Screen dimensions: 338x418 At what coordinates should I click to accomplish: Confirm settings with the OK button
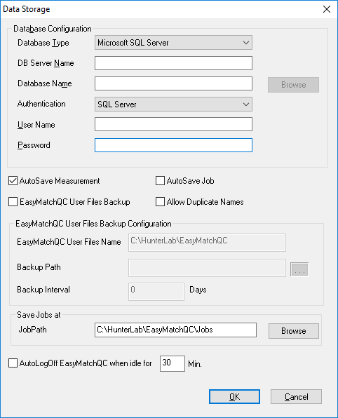pos(234,397)
